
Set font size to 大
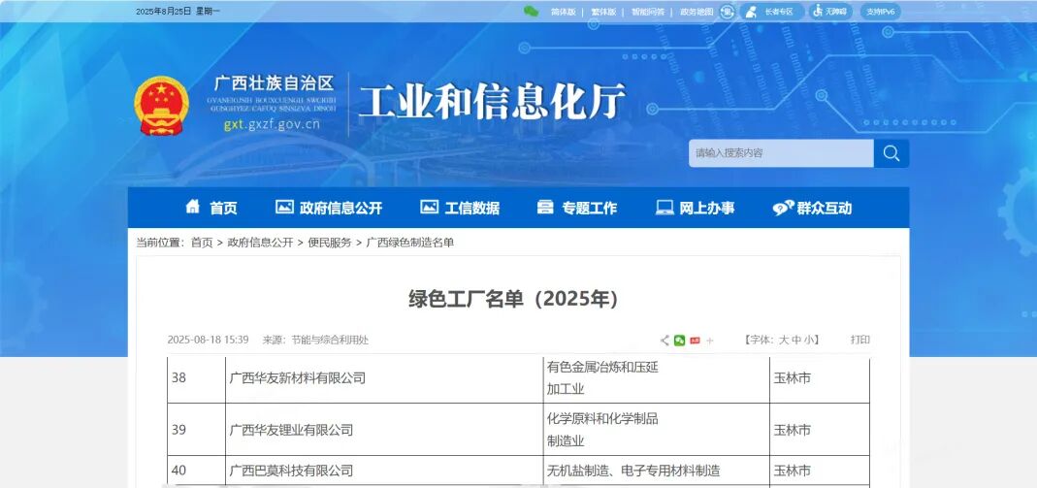tap(784, 341)
